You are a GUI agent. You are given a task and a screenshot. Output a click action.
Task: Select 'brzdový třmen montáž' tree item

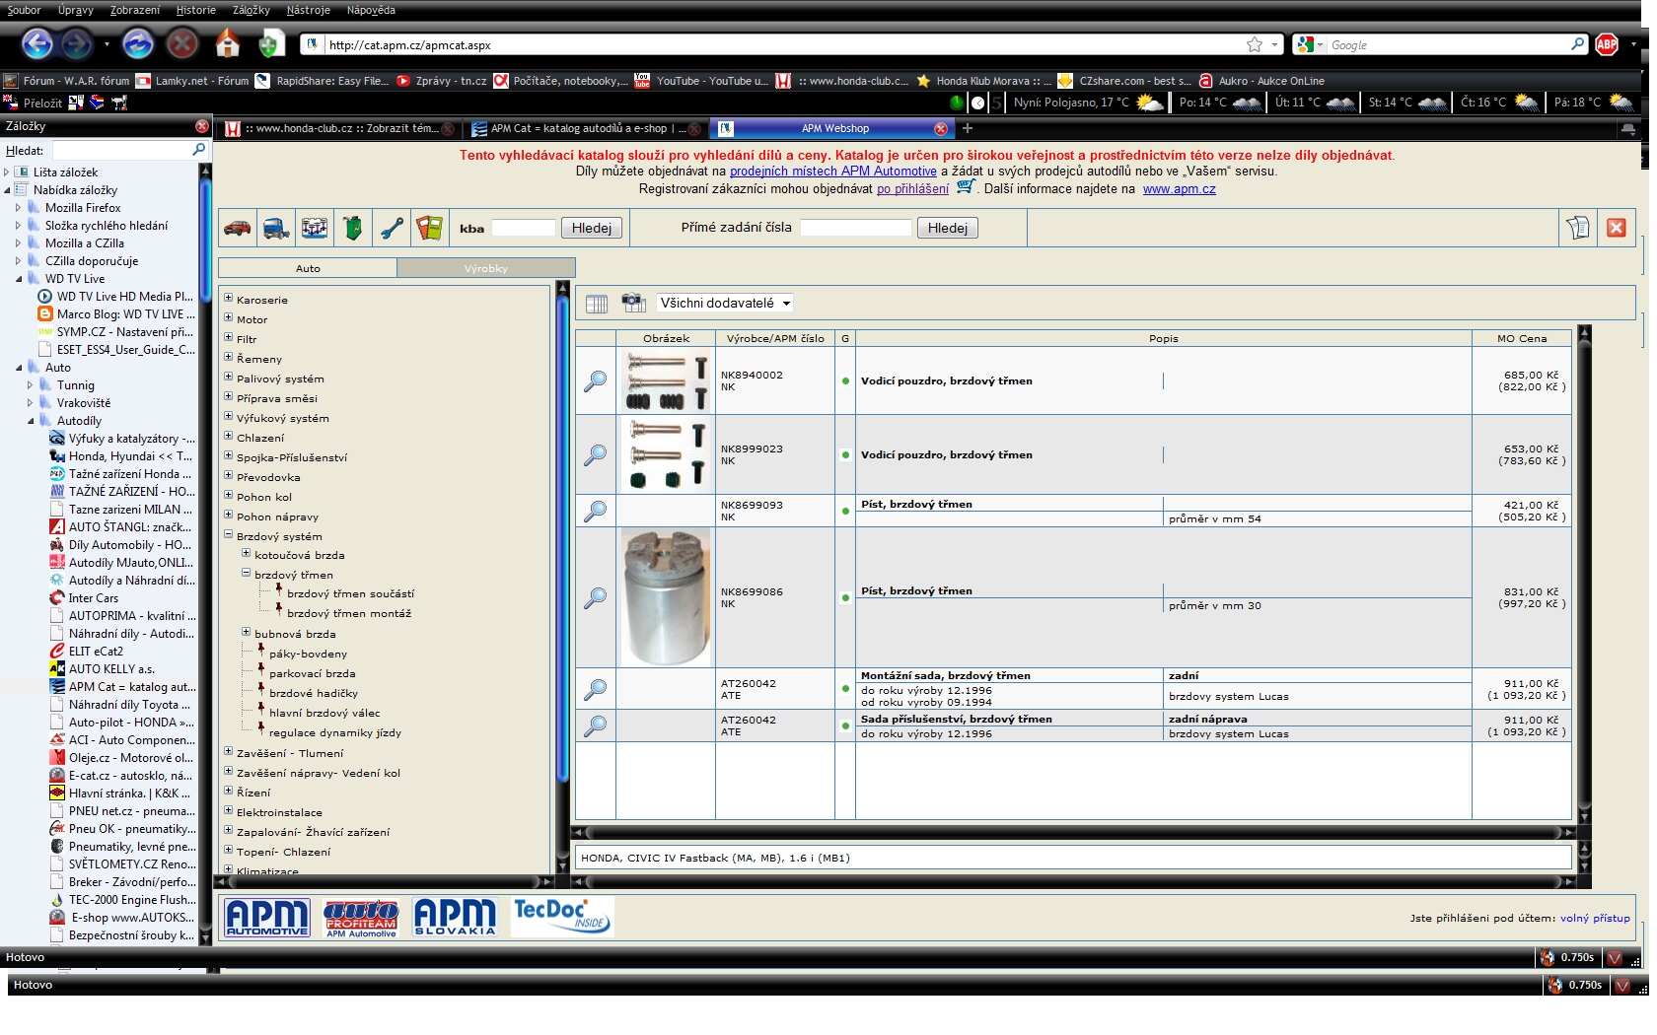[x=348, y=613]
